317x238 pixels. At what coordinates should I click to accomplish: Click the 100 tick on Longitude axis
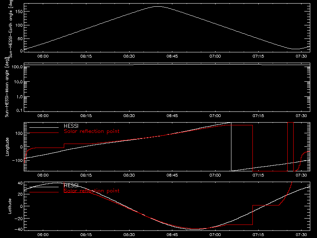coord(19,133)
